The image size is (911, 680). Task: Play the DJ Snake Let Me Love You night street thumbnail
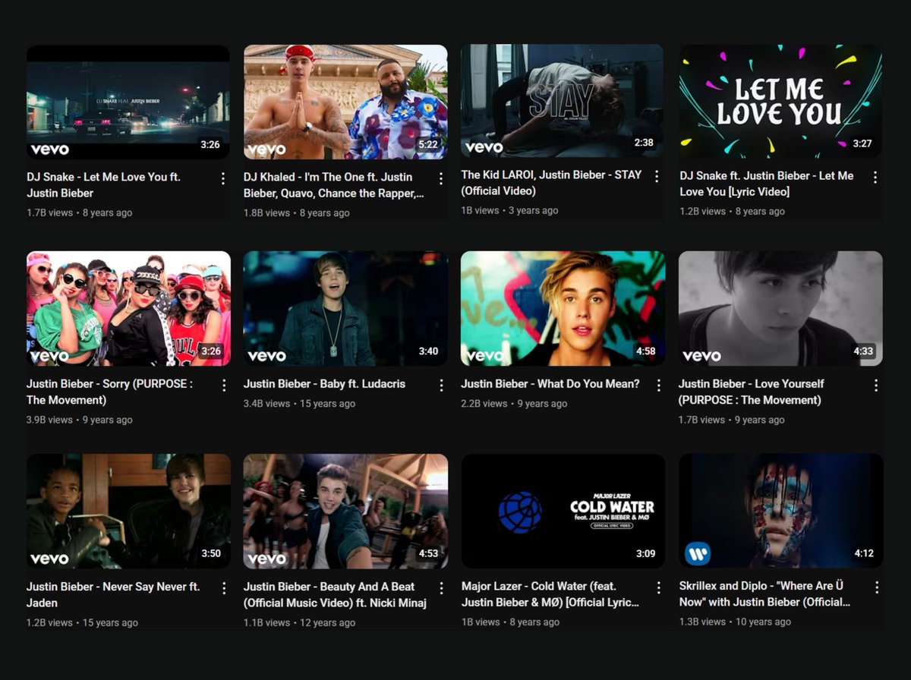[x=128, y=102]
